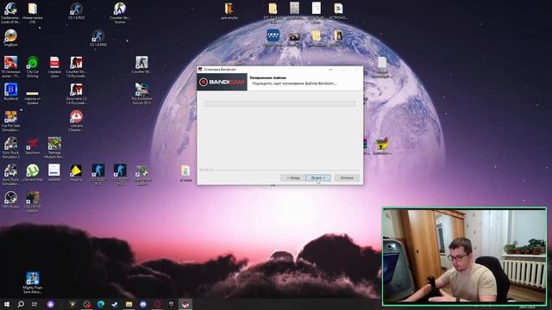Click the Далее button in the Bandicam installer
The height and width of the screenshot is (310, 552).
[317, 178]
